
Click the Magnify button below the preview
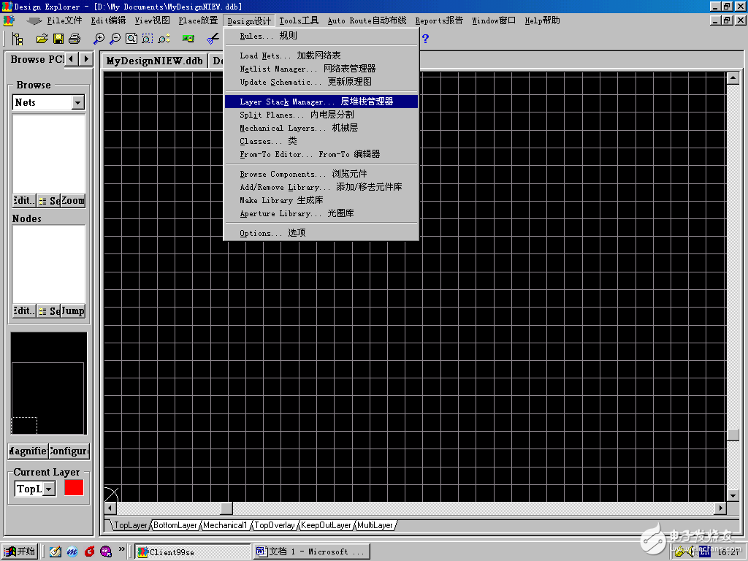pyautogui.click(x=26, y=451)
